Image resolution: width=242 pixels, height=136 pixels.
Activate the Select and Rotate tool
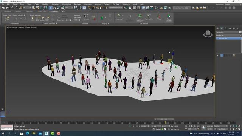coord(54,8)
